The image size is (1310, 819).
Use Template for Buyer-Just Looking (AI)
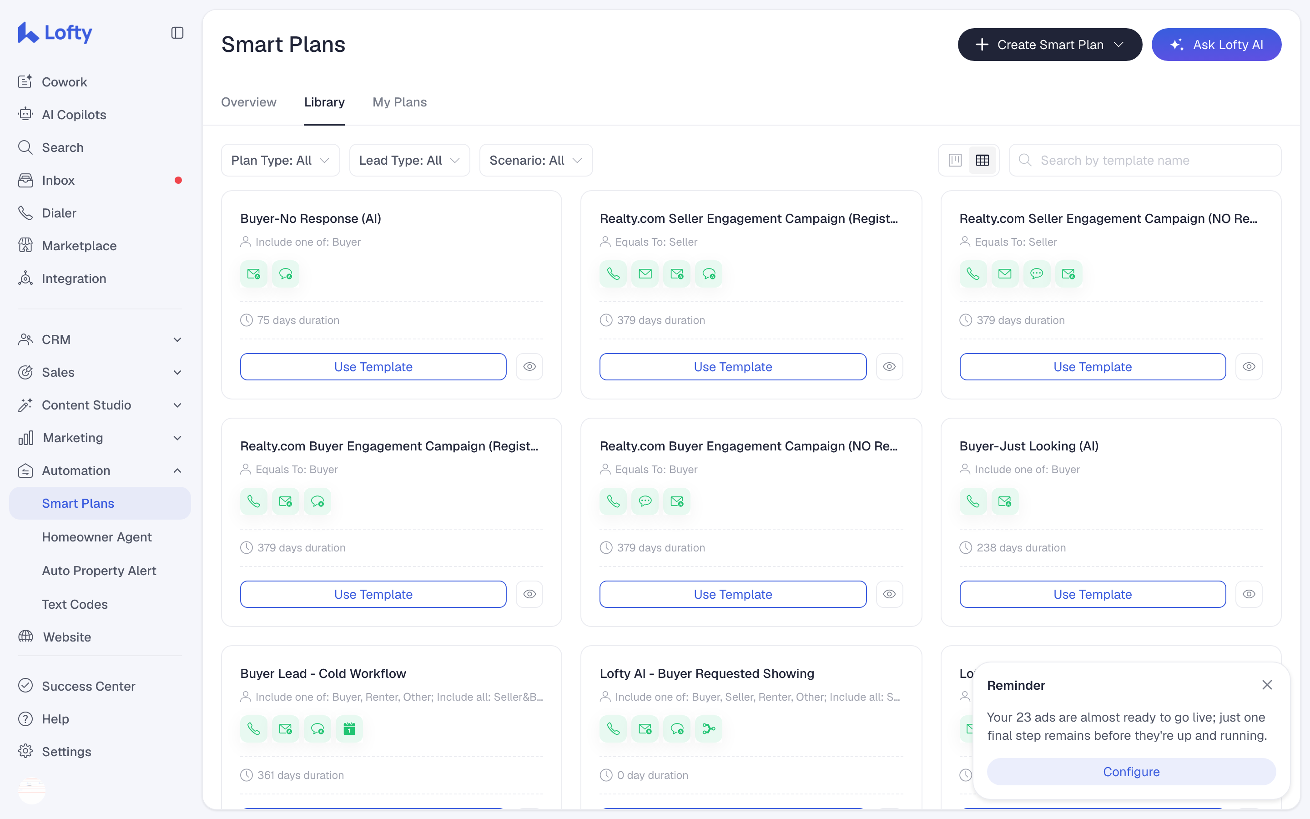(1093, 594)
